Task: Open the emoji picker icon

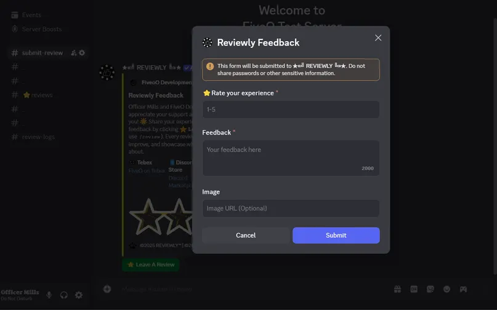Action: [x=446, y=289]
